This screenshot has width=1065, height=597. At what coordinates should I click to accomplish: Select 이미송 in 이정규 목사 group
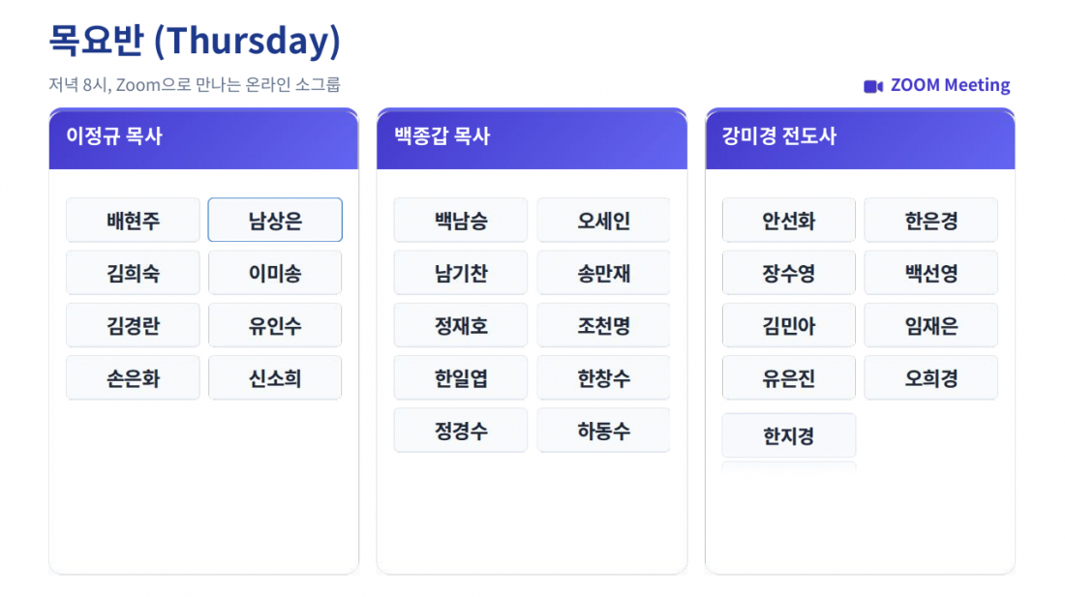click(x=275, y=273)
